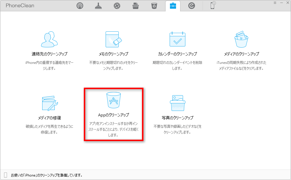Screen dimensions: 291x180
Task: Open Internet Clean via the globe icon
Action: pos(117,6)
